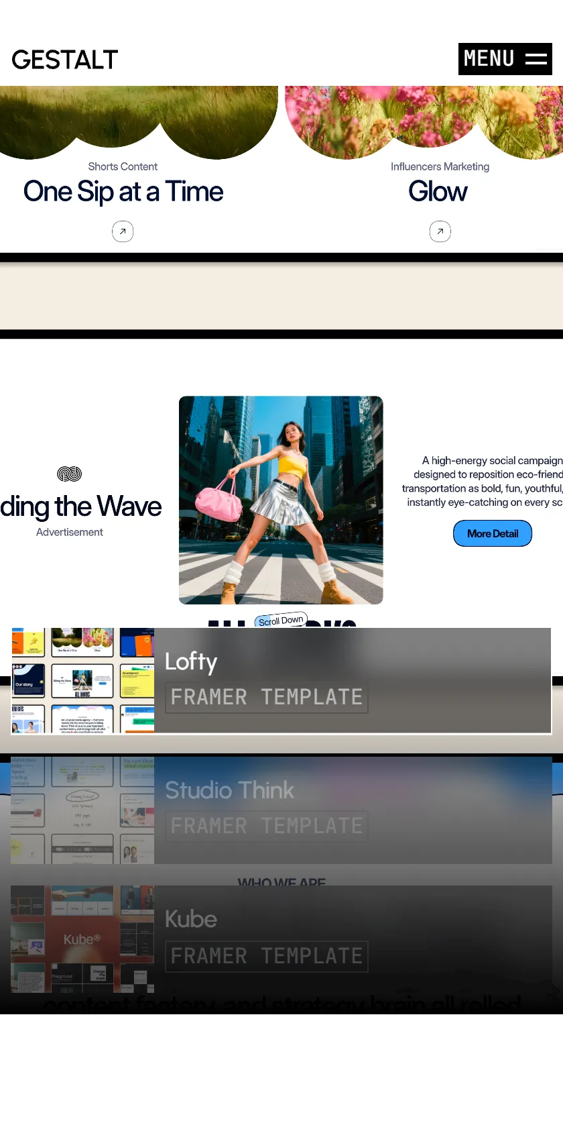Click the More Detail button

point(493,533)
